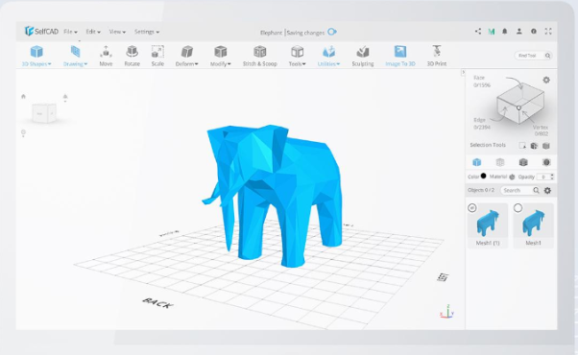
Task: Select the Scale tool
Action: click(157, 56)
